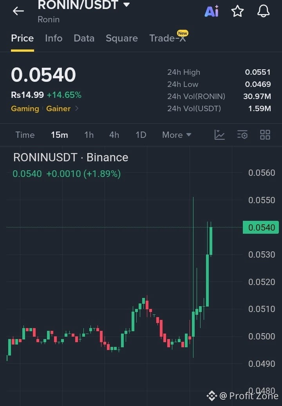
Task: Click the 0.0530 axis label
Action: (x=262, y=254)
